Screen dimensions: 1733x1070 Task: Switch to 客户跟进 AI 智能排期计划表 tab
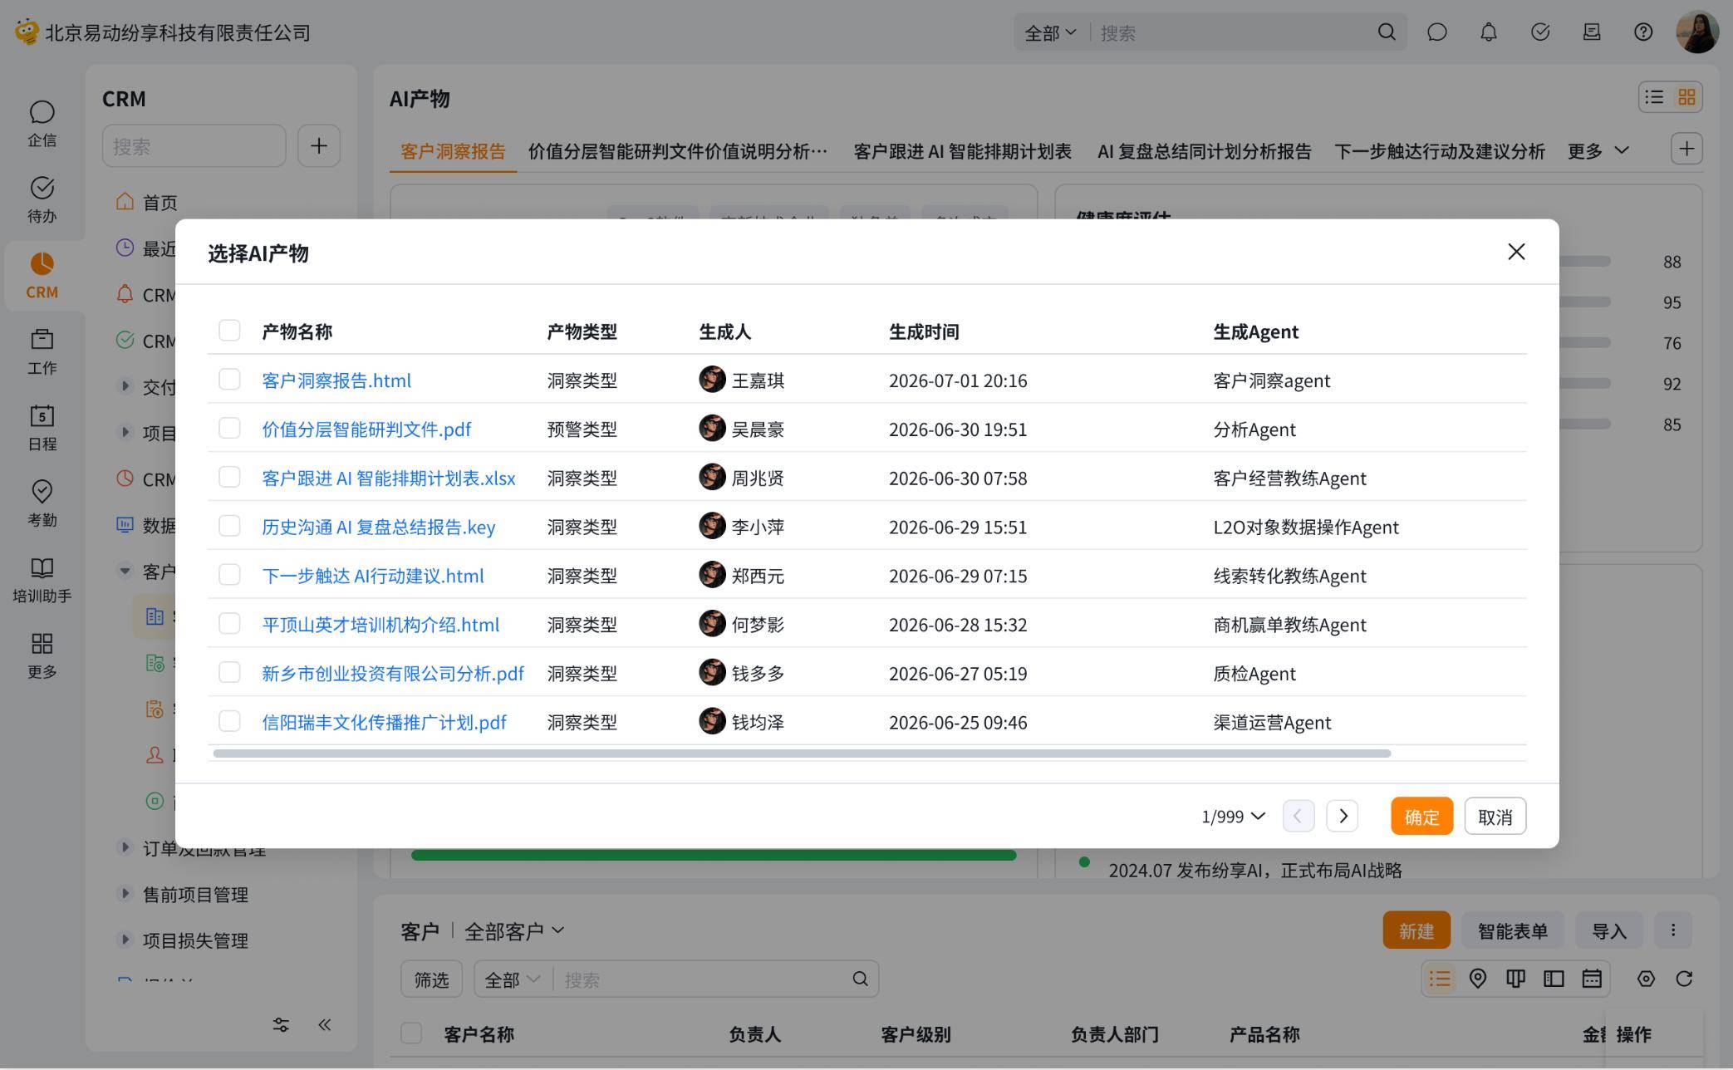(x=962, y=151)
